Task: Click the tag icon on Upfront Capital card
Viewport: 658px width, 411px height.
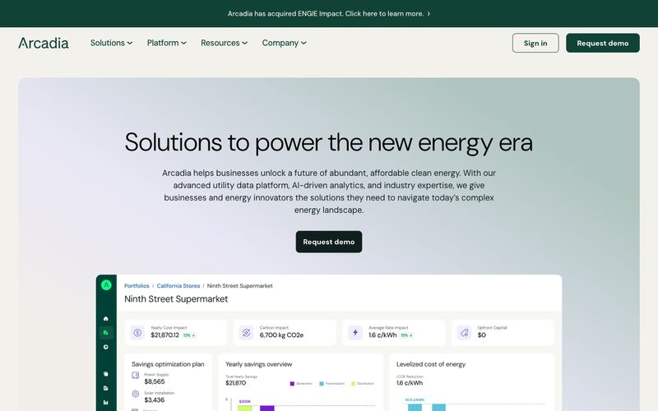Action: [x=464, y=333]
